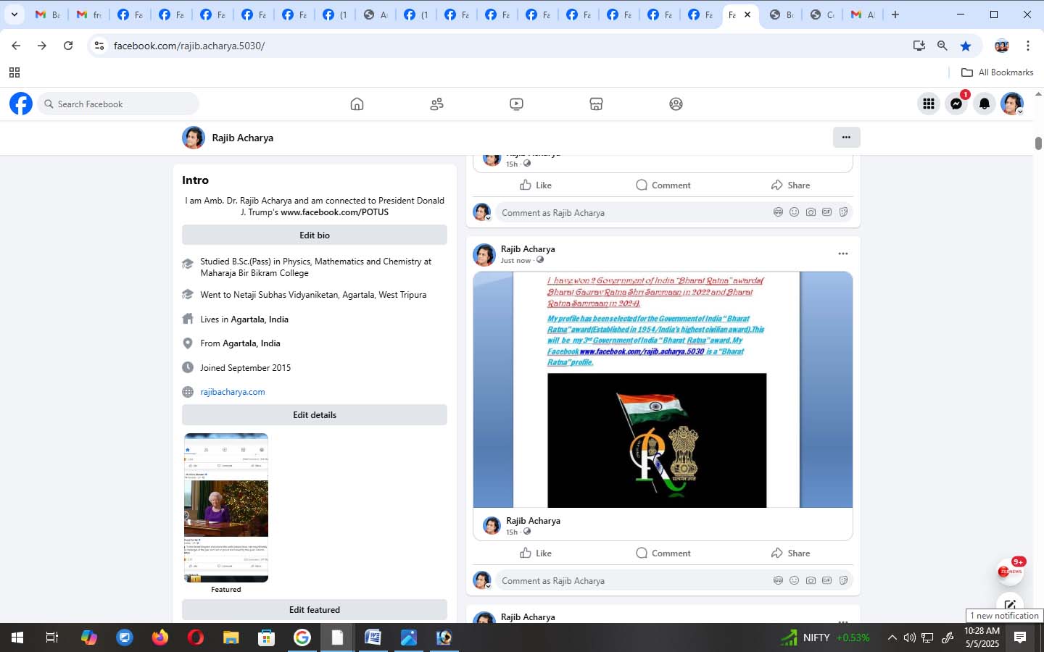Click Share on the topmost post
Image resolution: width=1044 pixels, height=652 pixels.
tap(790, 185)
